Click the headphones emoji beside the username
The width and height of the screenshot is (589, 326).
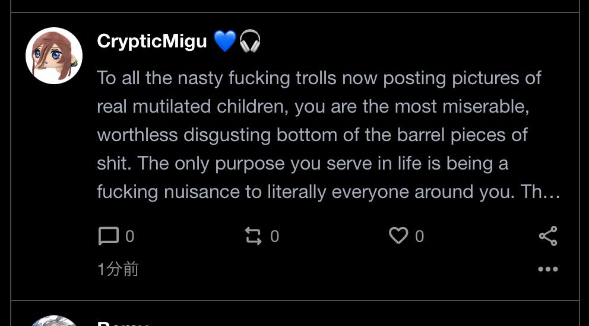pos(250,41)
